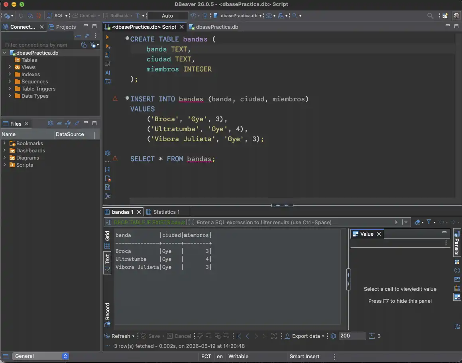
Task: Click warning marker next to INSERT INTO
Action: click(115, 99)
